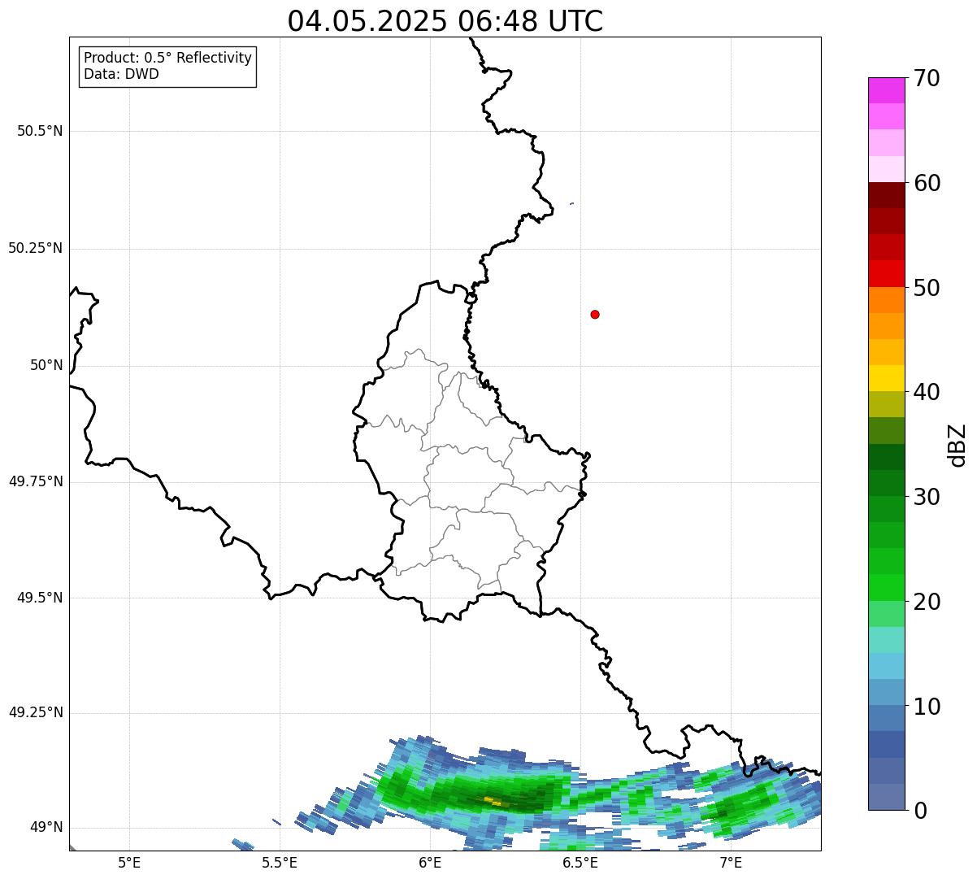This screenshot has width=977, height=879.
Task: Click the 'Data: DWD' label
Action: coord(121,74)
